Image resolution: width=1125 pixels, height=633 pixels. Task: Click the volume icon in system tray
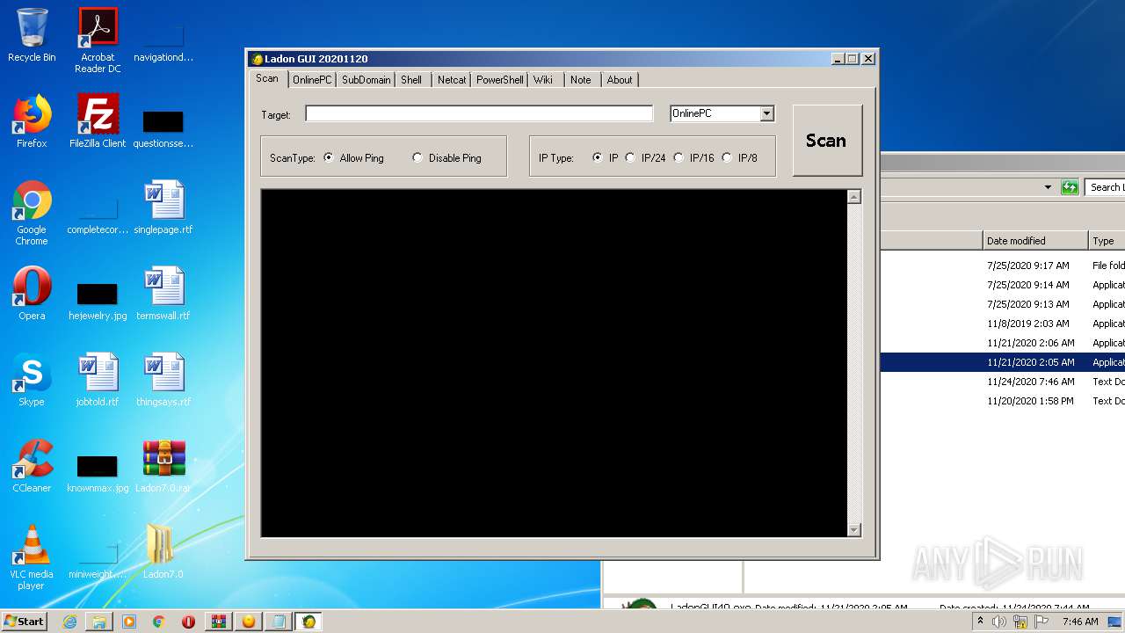(x=999, y=622)
